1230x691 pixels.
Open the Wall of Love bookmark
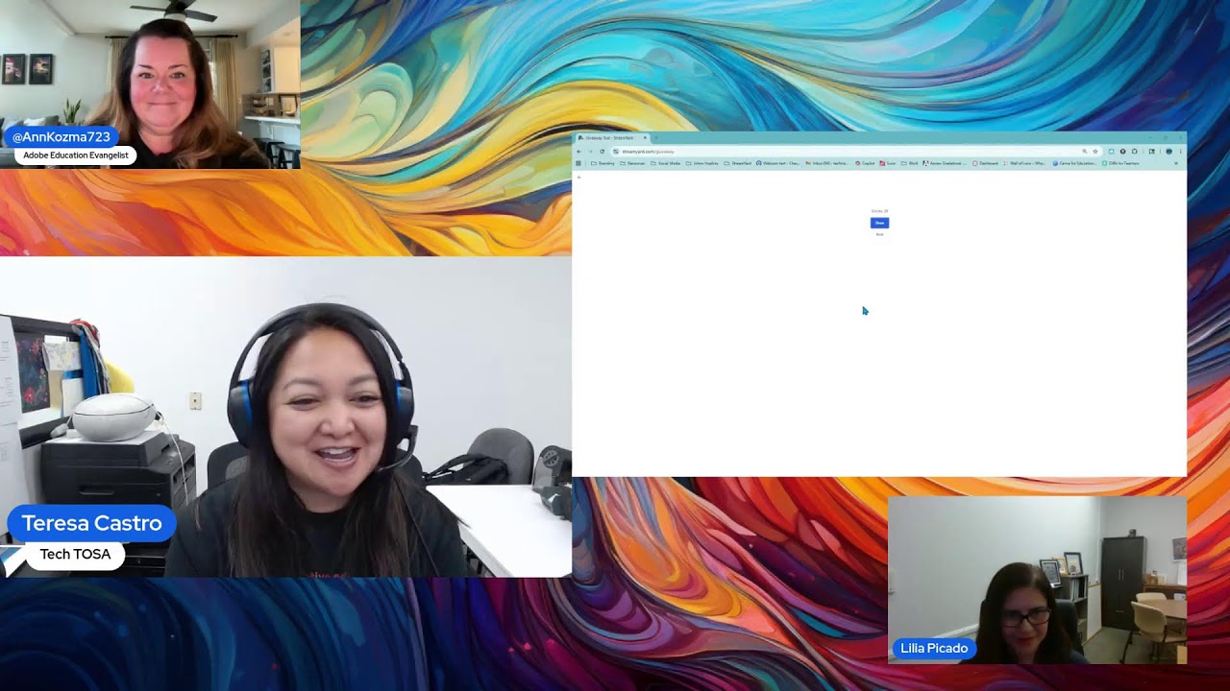(x=1024, y=163)
